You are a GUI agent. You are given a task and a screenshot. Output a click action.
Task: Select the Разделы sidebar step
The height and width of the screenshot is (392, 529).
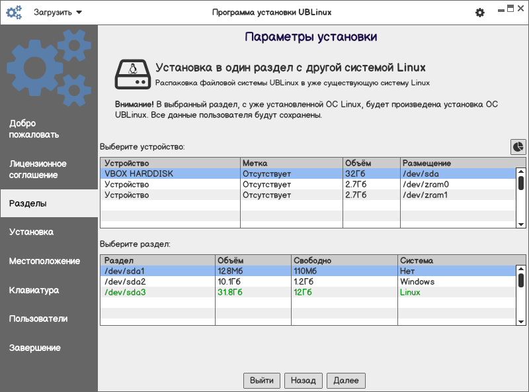tap(49, 203)
